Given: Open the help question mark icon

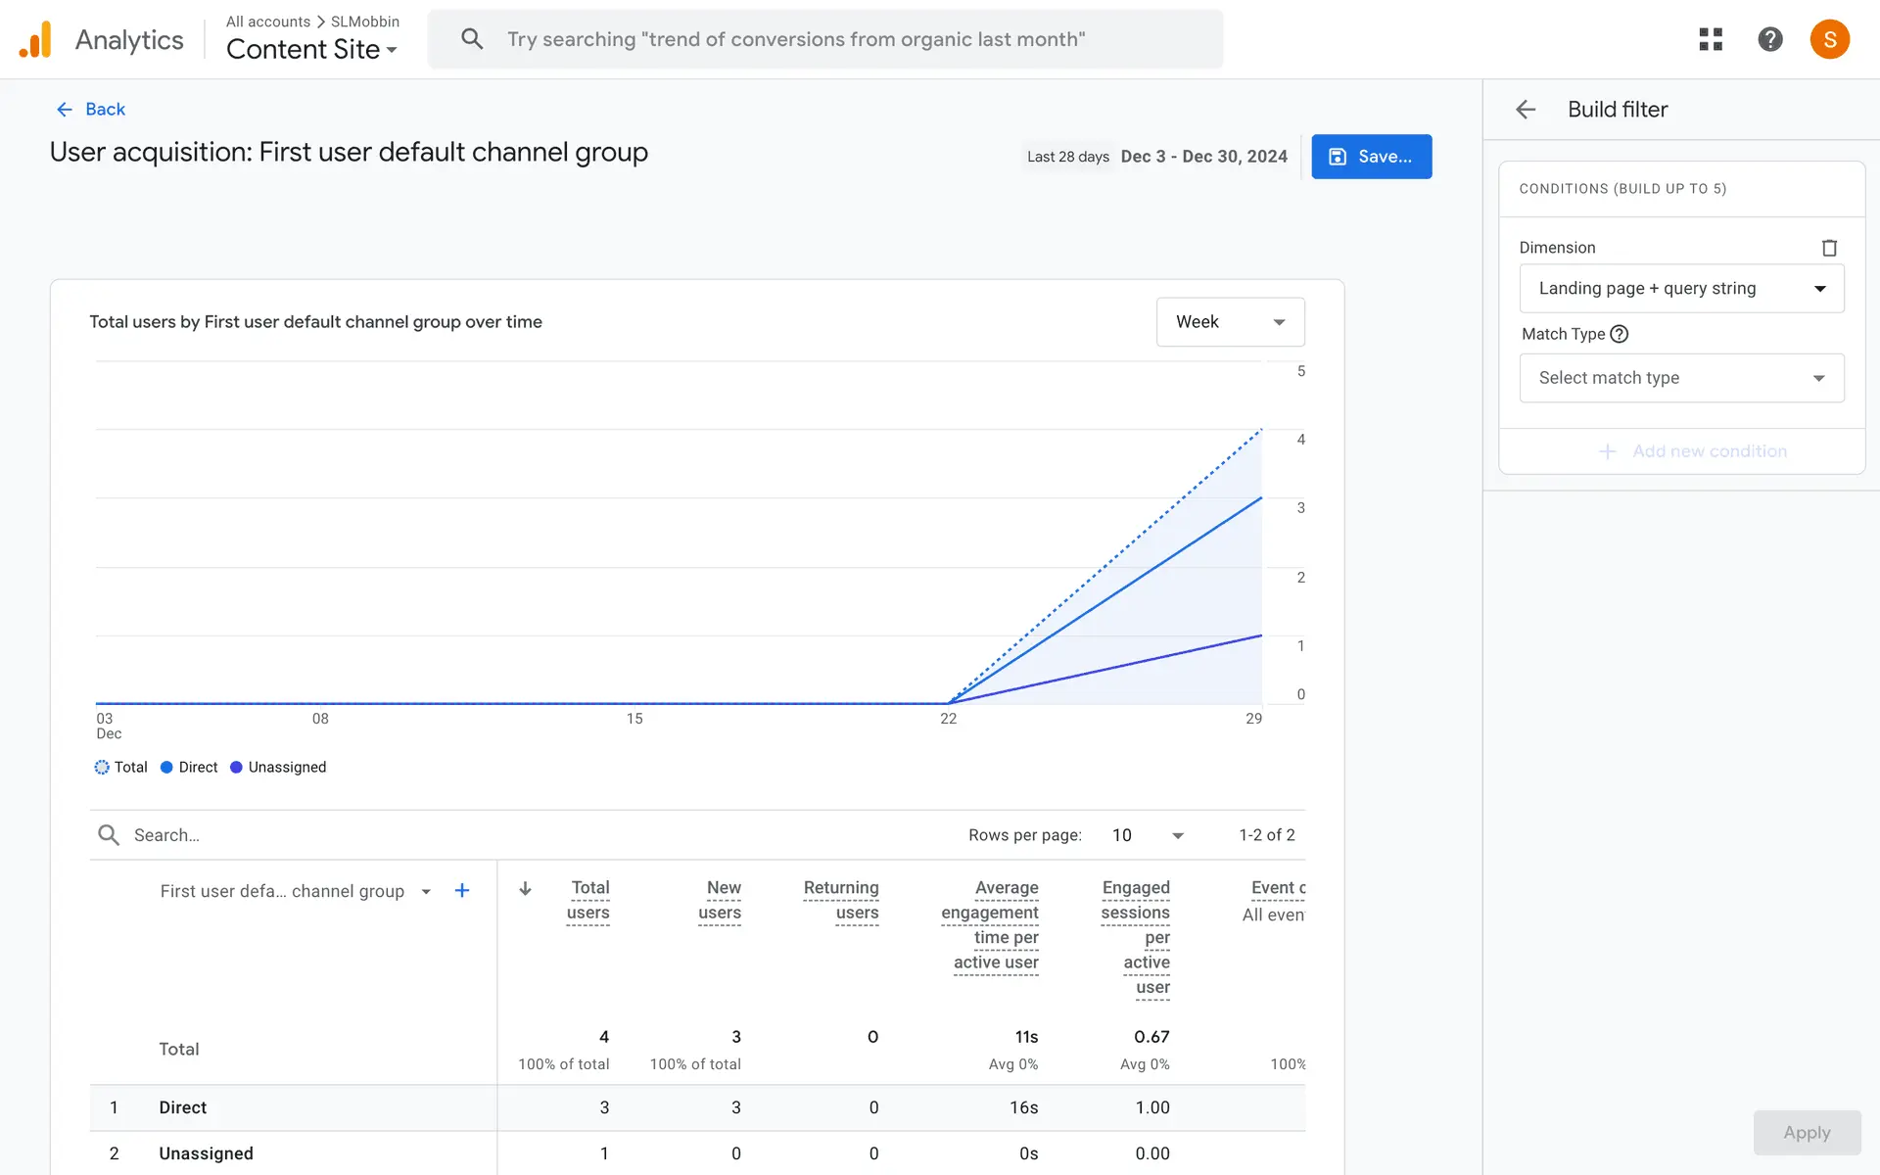Looking at the screenshot, I should (1769, 39).
